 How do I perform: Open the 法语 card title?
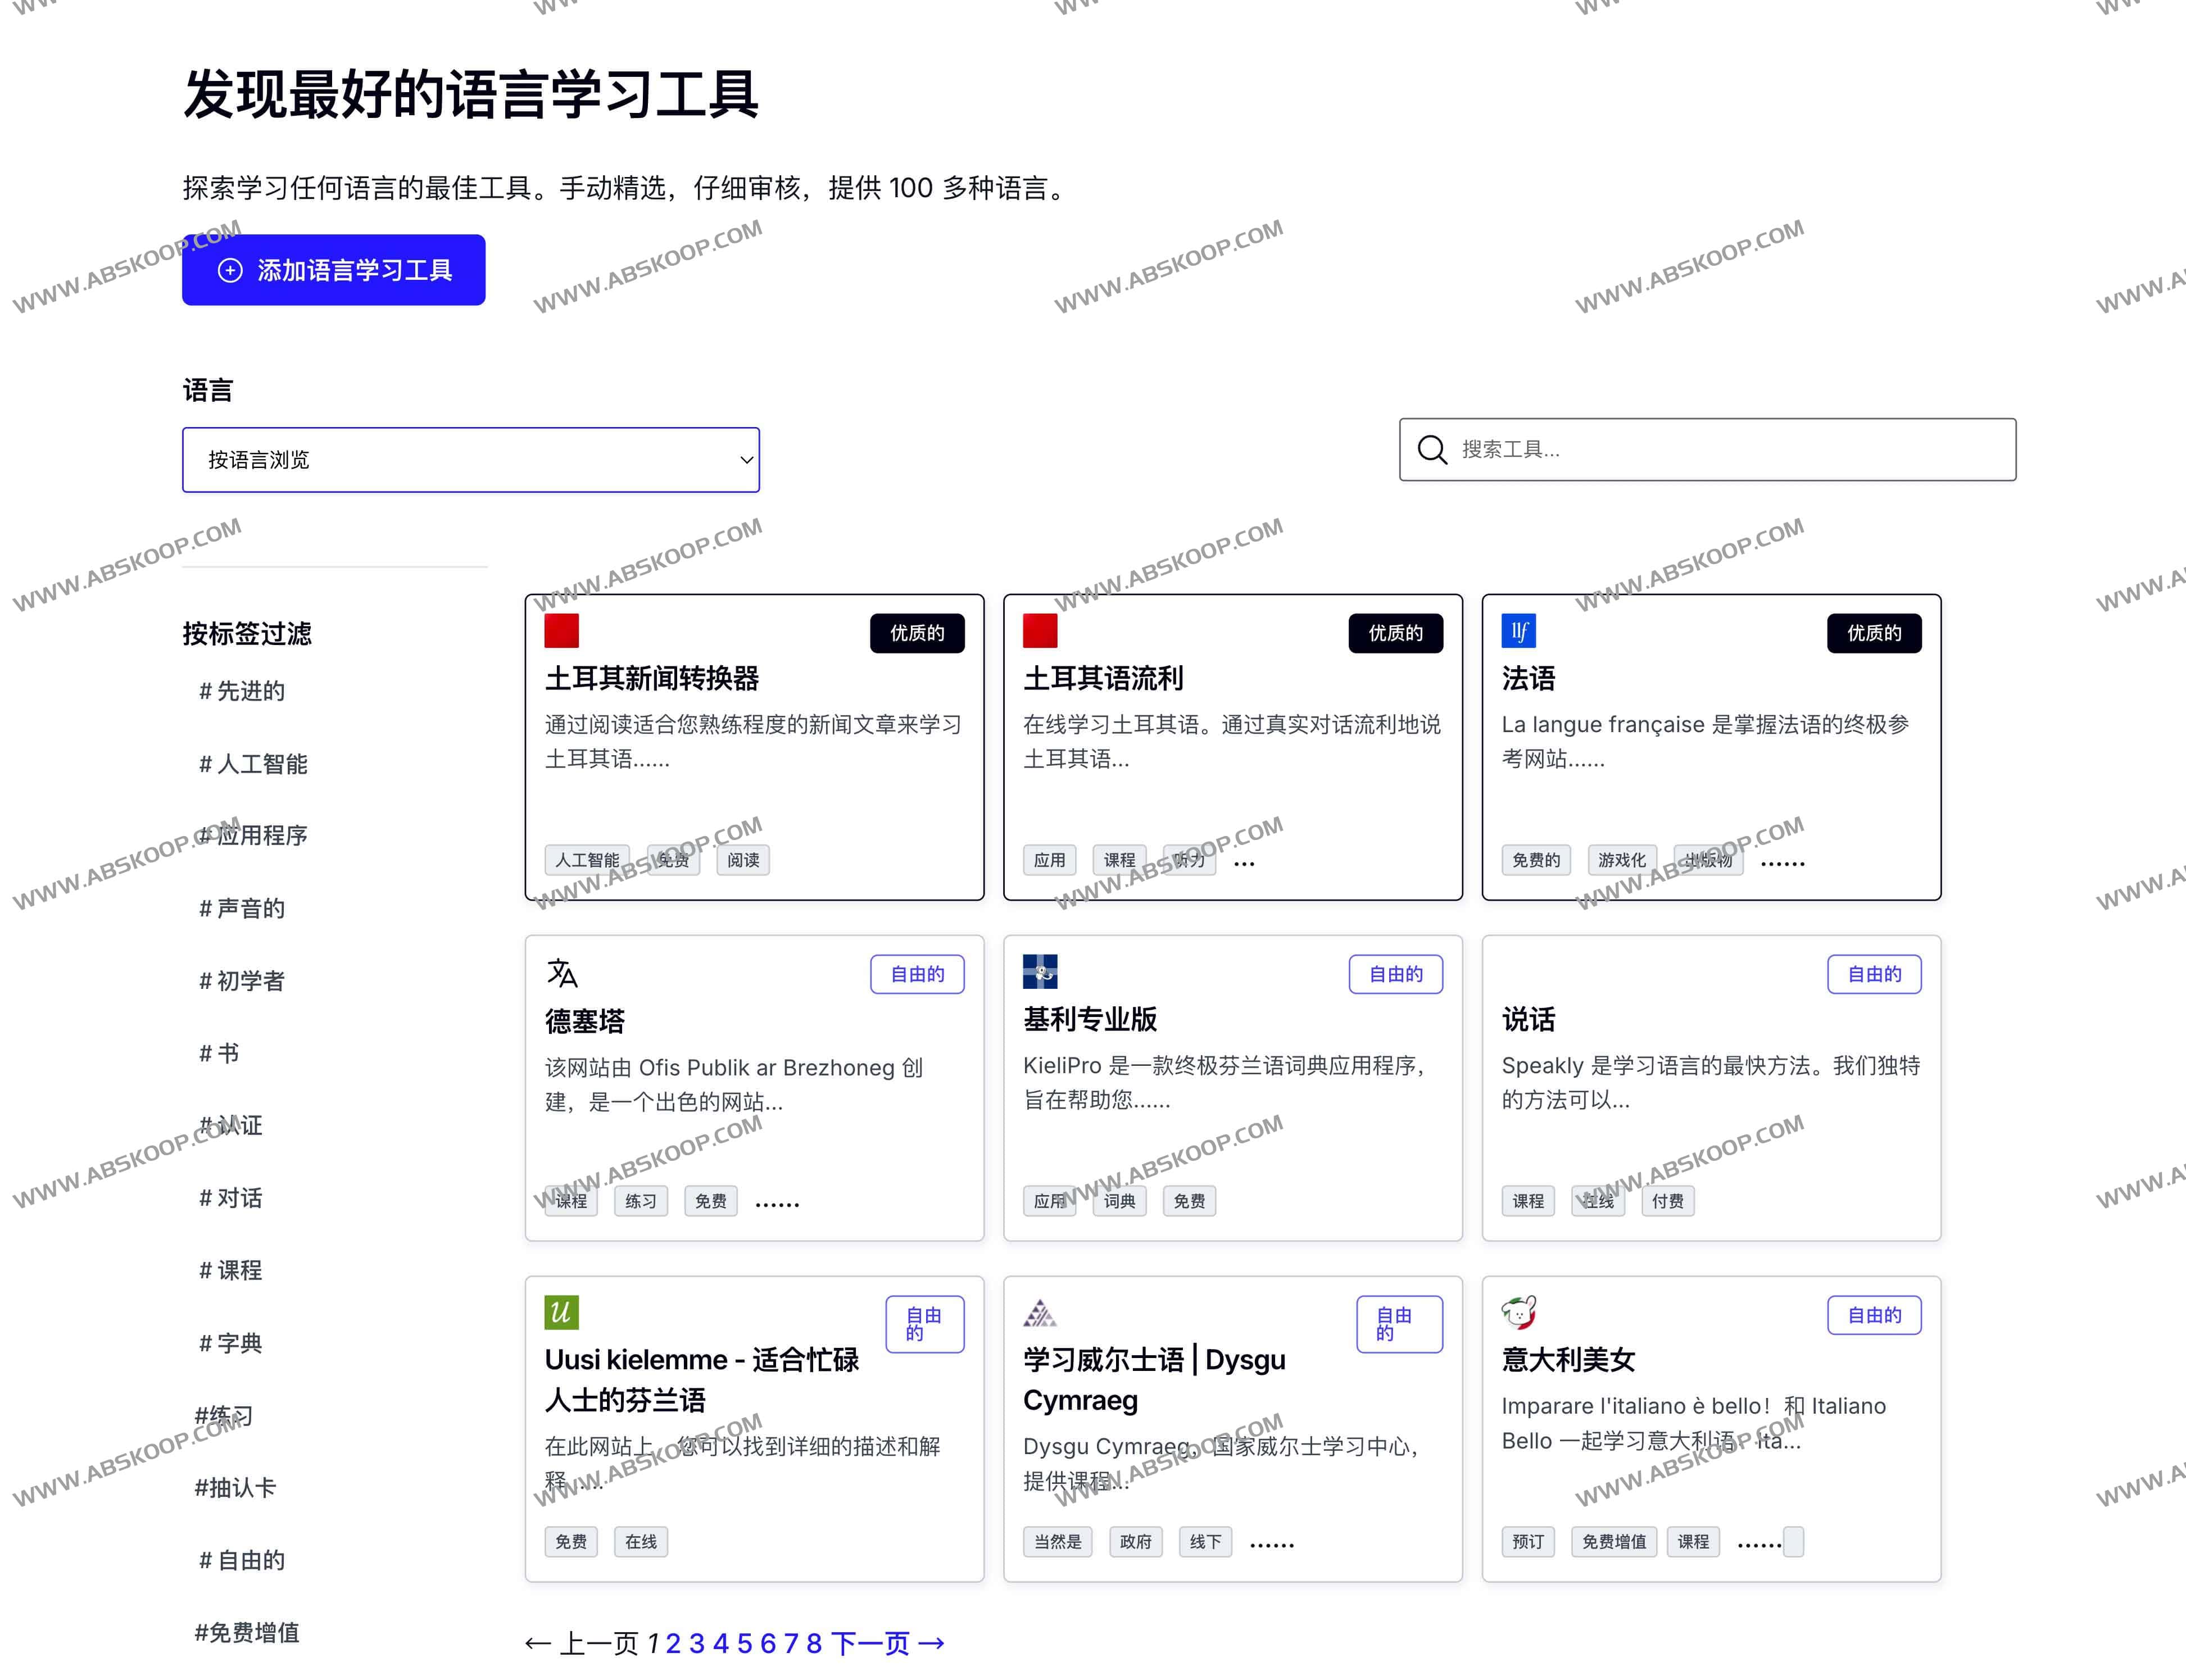click(1528, 679)
